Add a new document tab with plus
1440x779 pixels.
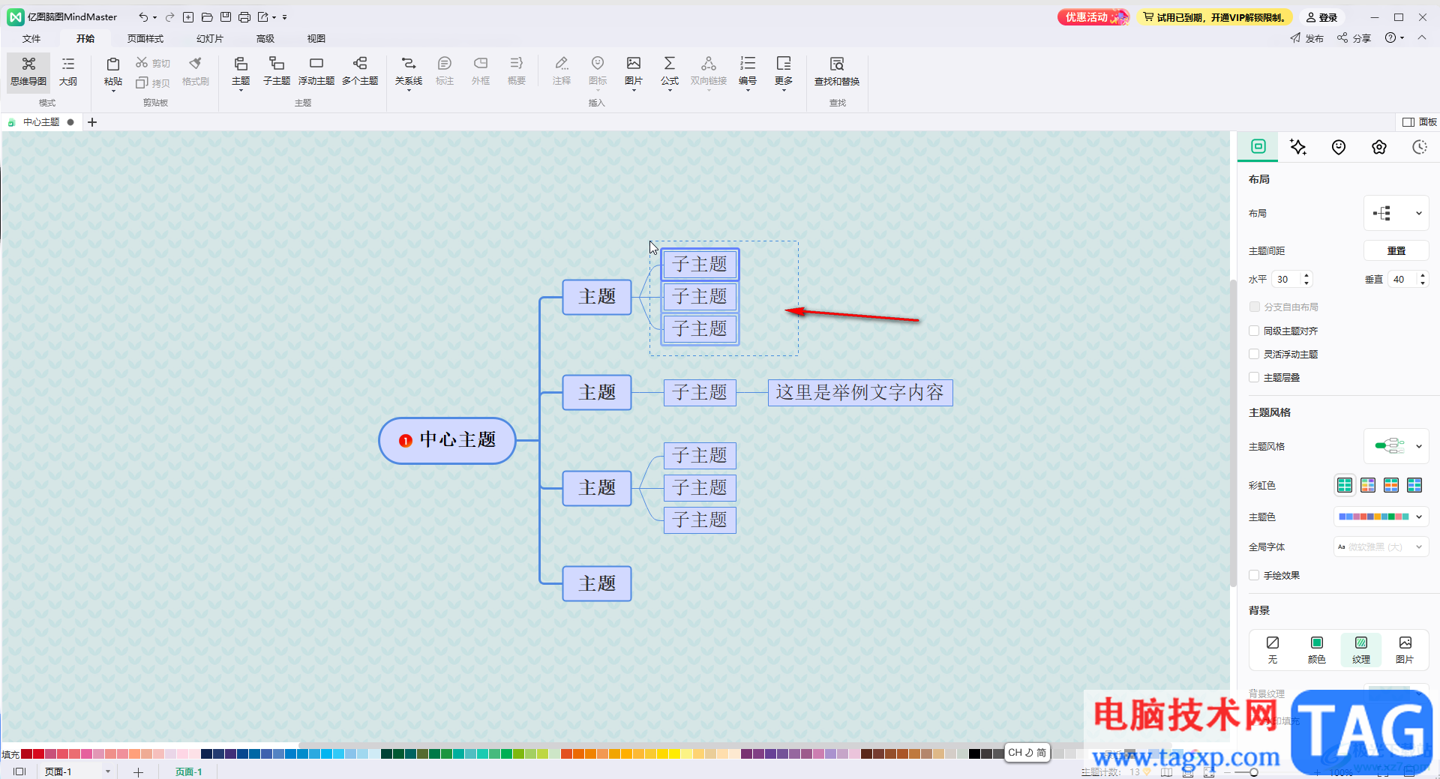92,122
